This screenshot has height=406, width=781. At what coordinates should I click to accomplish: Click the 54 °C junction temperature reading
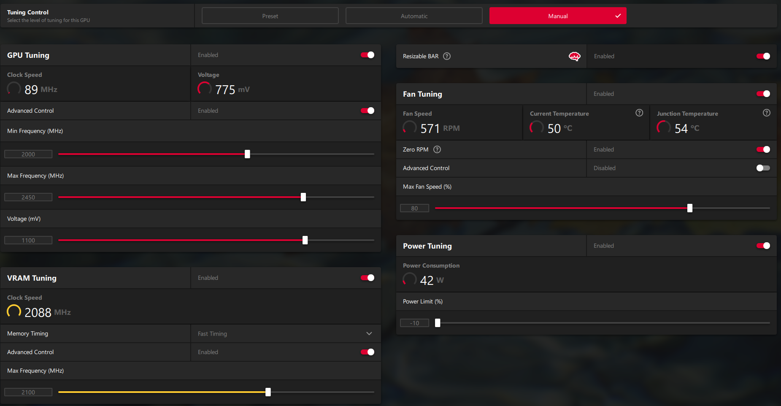pos(687,128)
